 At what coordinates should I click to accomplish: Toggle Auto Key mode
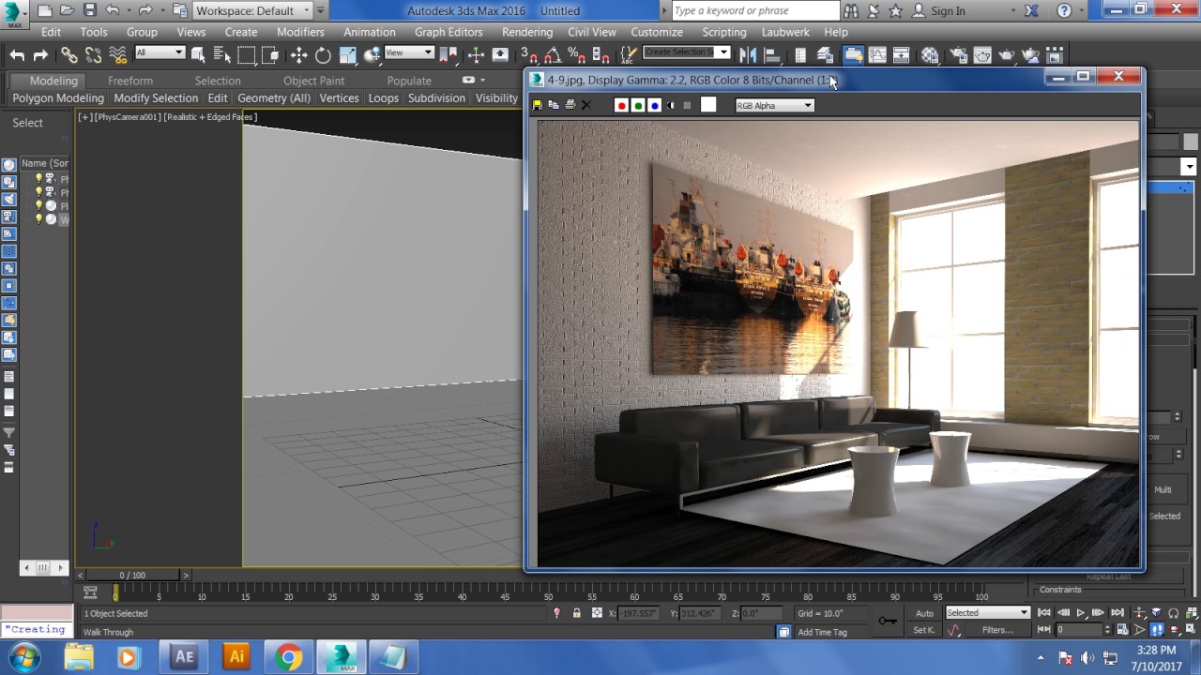tap(924, 613)
